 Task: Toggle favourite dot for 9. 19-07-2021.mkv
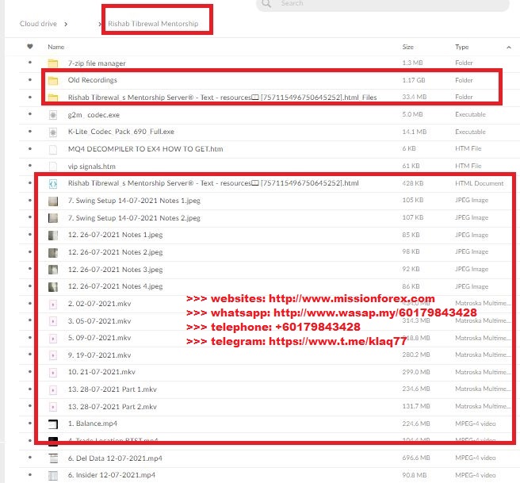(30, 355)
